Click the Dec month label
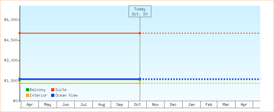The height and width of the screenshot is (112, 274). [173, 105]
